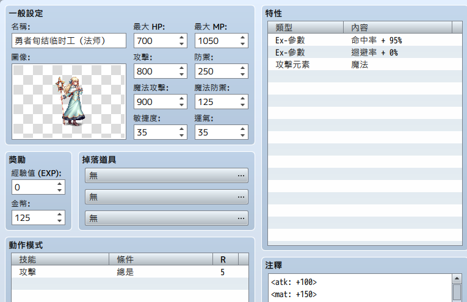Increase 魔法攻擊 value with up arrow
This screenshot has width=467, height=302.
(x=182, y=98)
